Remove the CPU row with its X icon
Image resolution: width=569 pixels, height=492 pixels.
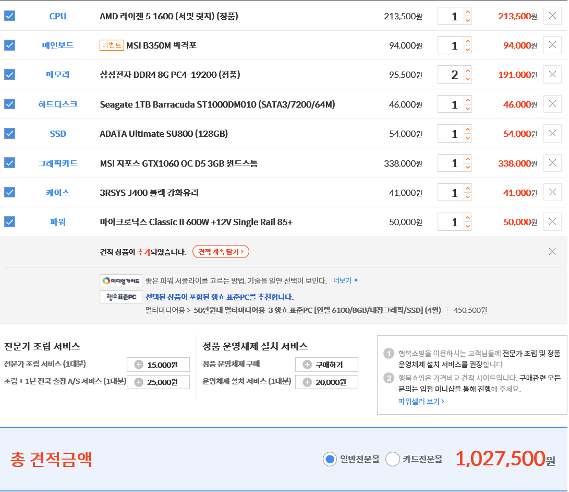coord(552,16)
